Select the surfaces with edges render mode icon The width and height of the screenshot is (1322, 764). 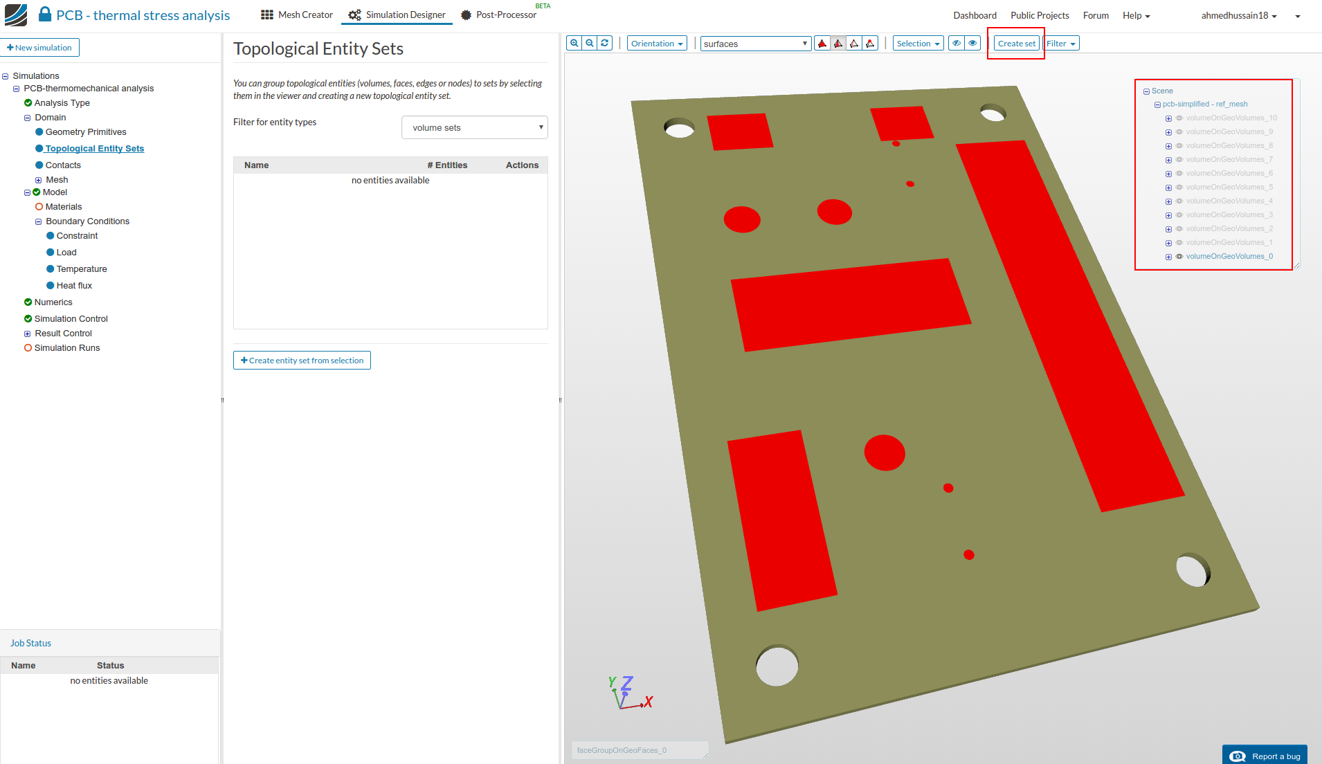click(x=838, y=44)
